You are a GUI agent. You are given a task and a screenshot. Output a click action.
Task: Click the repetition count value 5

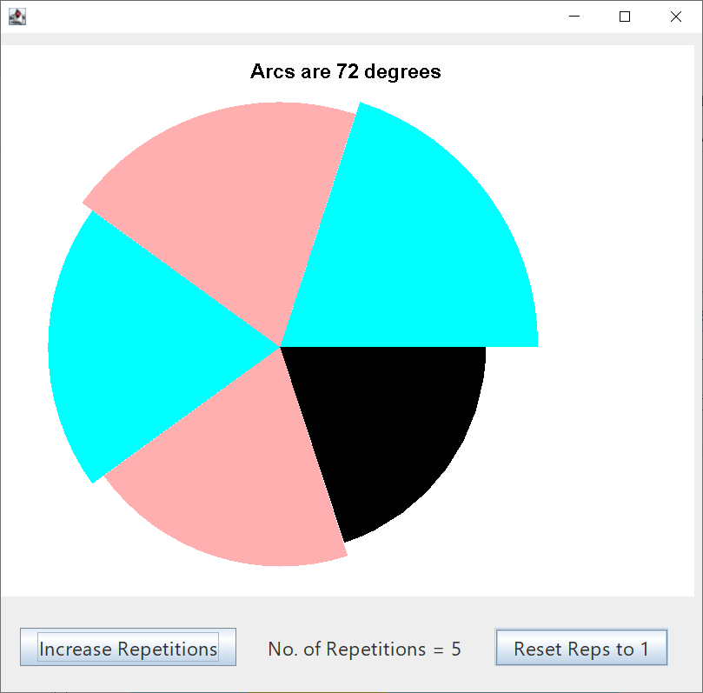click(x=456, y=649)
